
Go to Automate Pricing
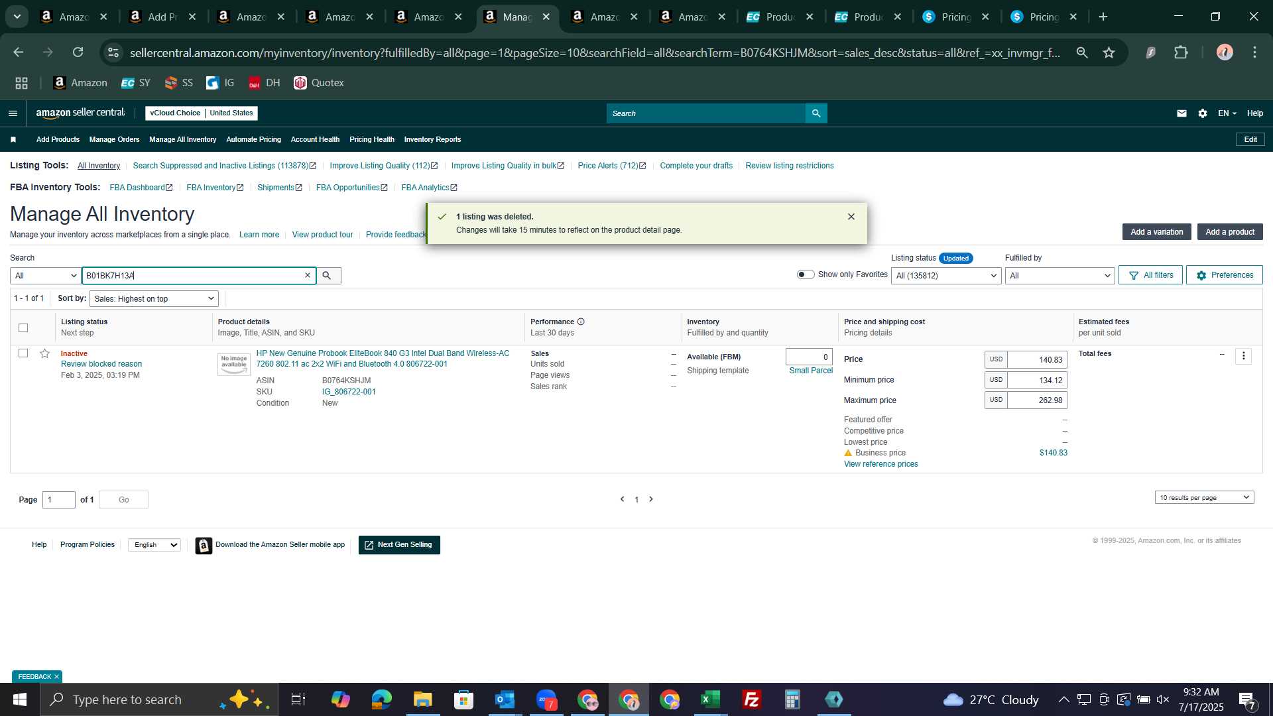point(253,139)
